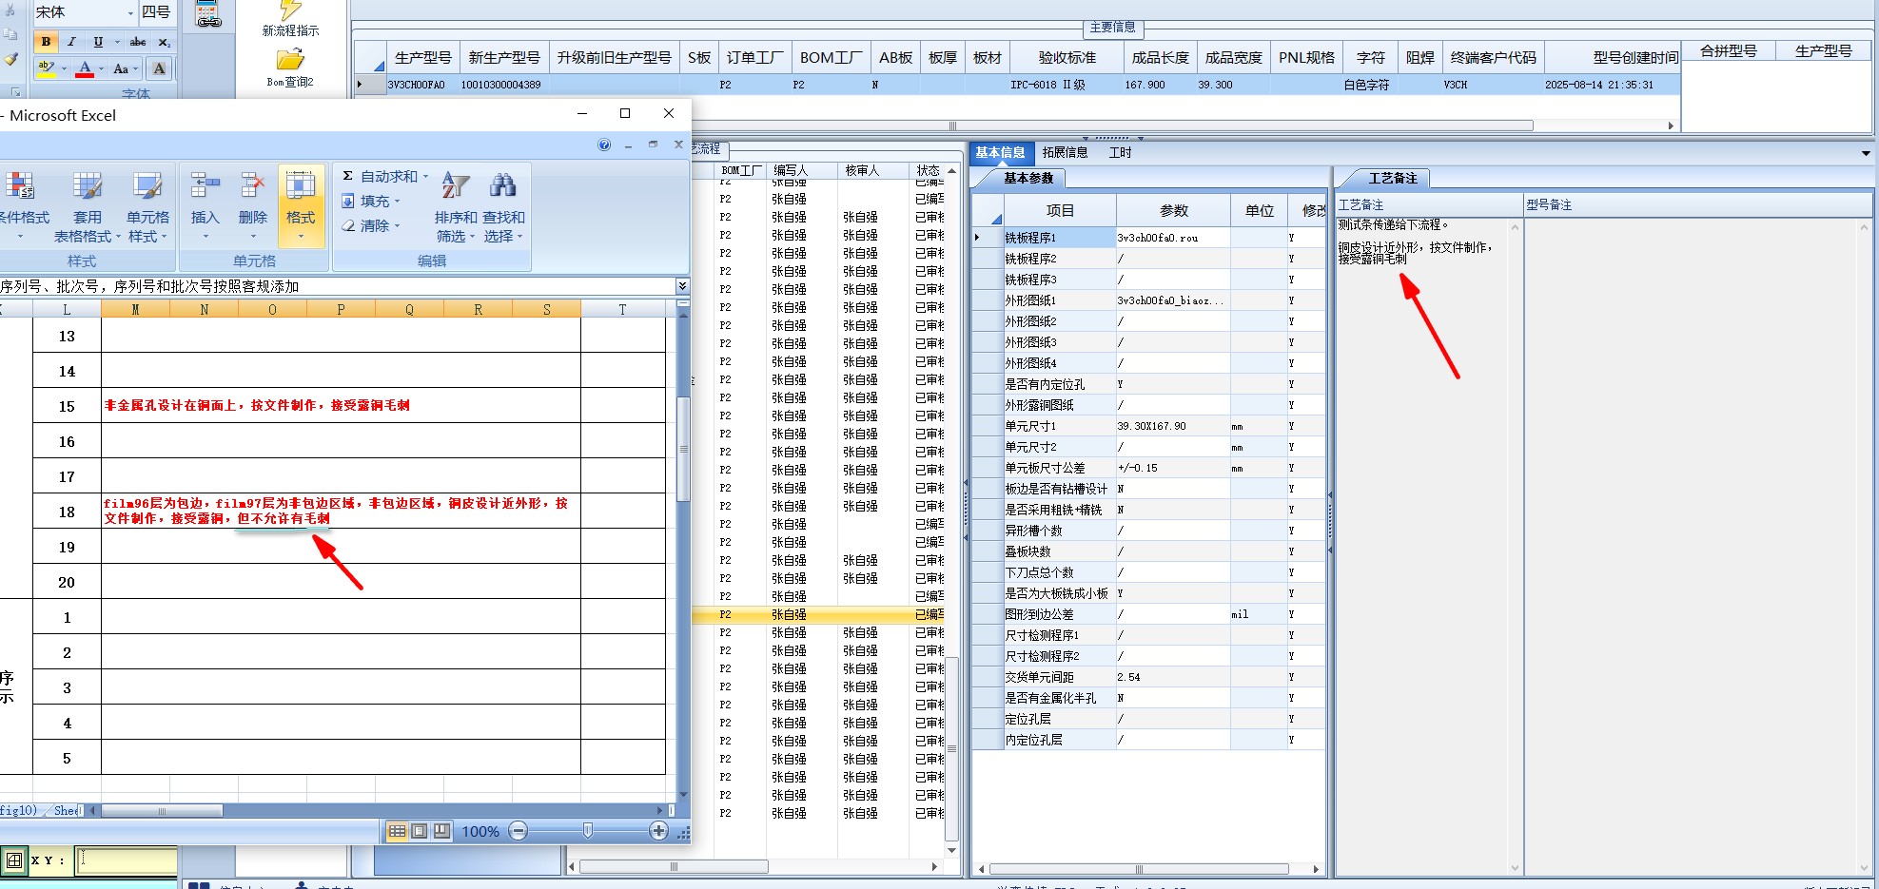Click the 验收标准 column header
Image resolution: width=1879 pixels, height=889 pixels.
tap(1067, 57)
